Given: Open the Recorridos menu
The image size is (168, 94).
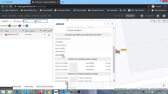Looking at the screenshot, I should click(12, 16).
